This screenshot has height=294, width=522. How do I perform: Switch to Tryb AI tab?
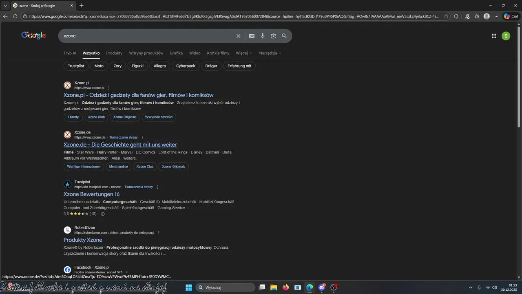click(x=70, y=53)
